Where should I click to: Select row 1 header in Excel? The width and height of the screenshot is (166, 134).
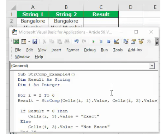pos(12,14)
